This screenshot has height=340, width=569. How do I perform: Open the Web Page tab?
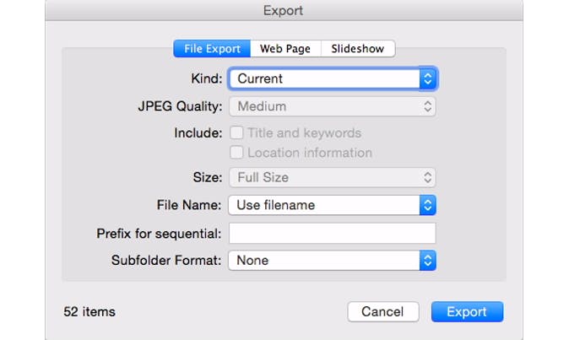pyautogui.click(x=284, y=49)
